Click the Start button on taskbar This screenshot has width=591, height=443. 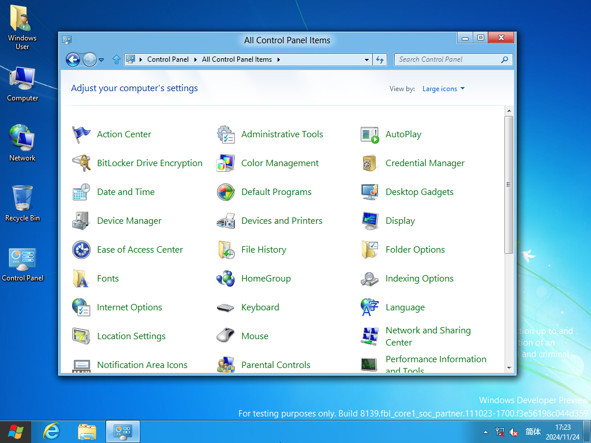16,431
